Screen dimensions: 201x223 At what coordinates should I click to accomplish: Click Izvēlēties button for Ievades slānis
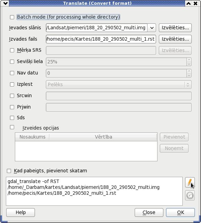coord(175,28)
